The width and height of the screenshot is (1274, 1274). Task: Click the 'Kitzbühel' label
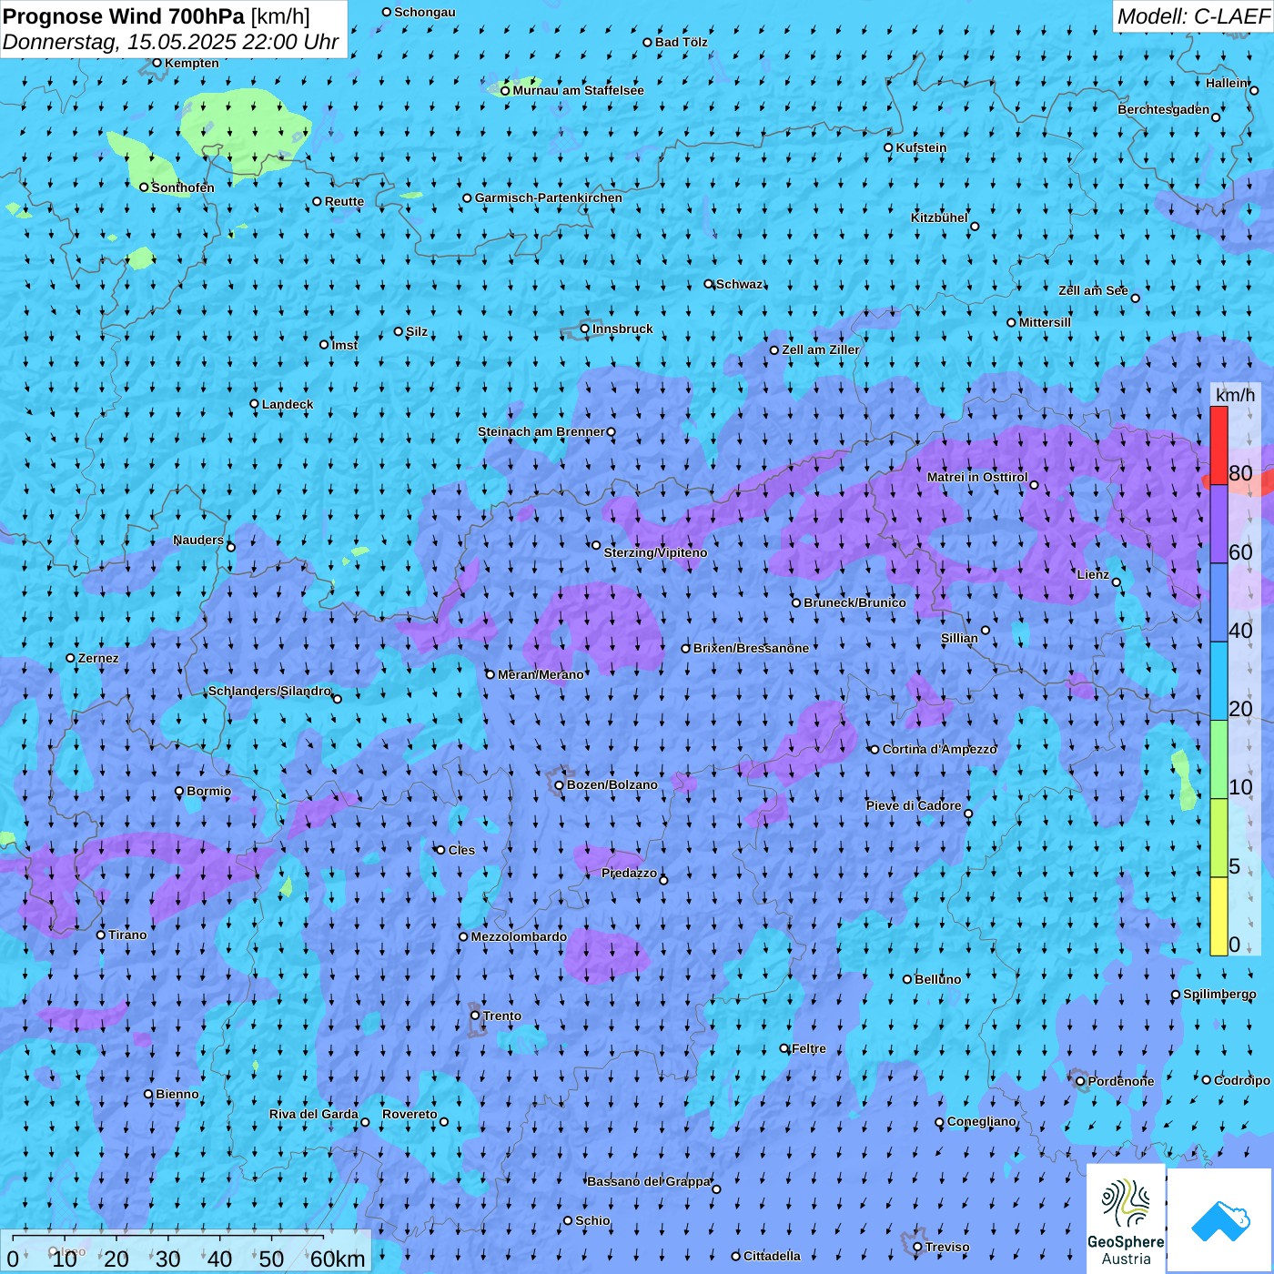click(939, 217)
